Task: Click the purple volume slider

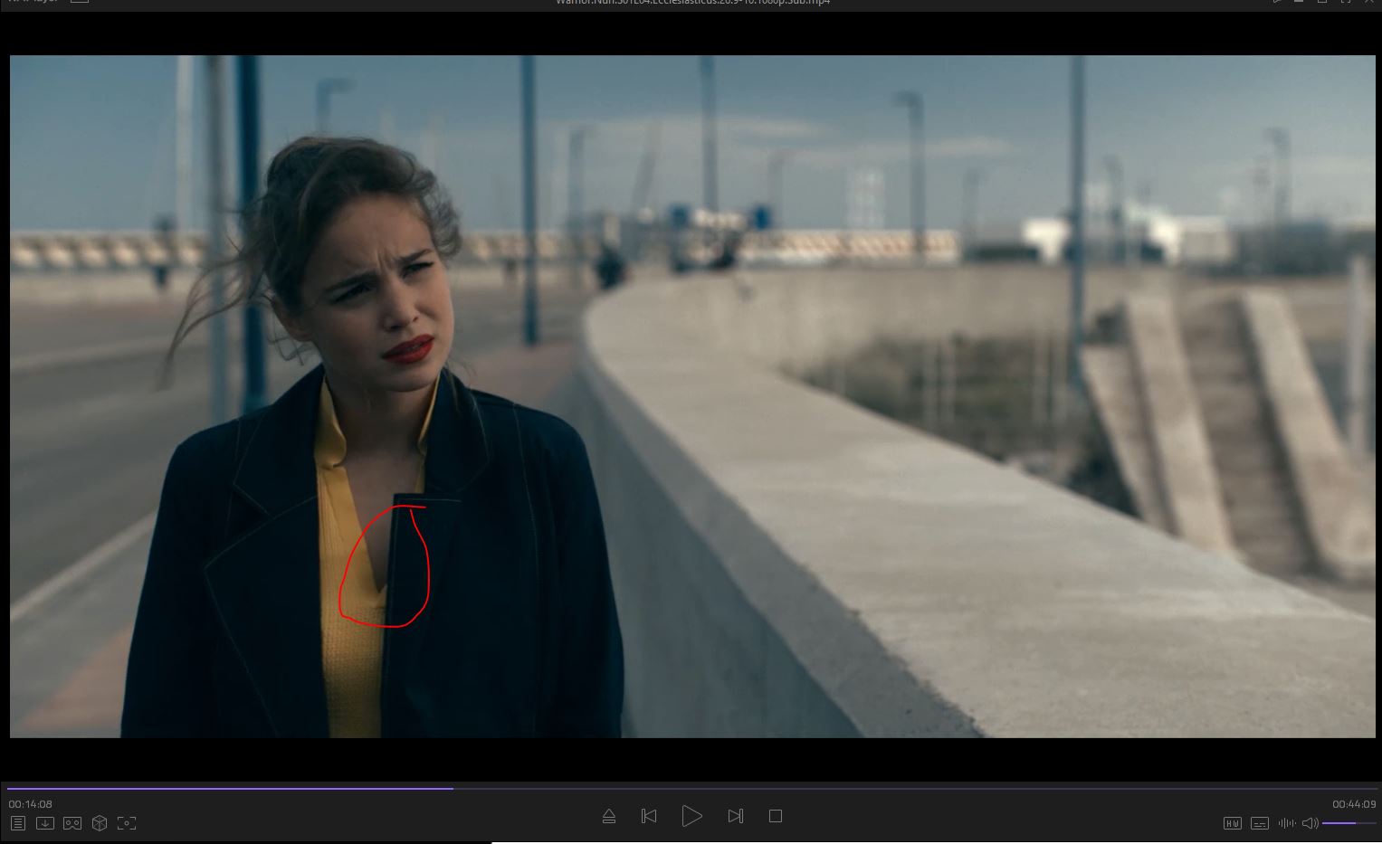Action: click(1339, 823)
